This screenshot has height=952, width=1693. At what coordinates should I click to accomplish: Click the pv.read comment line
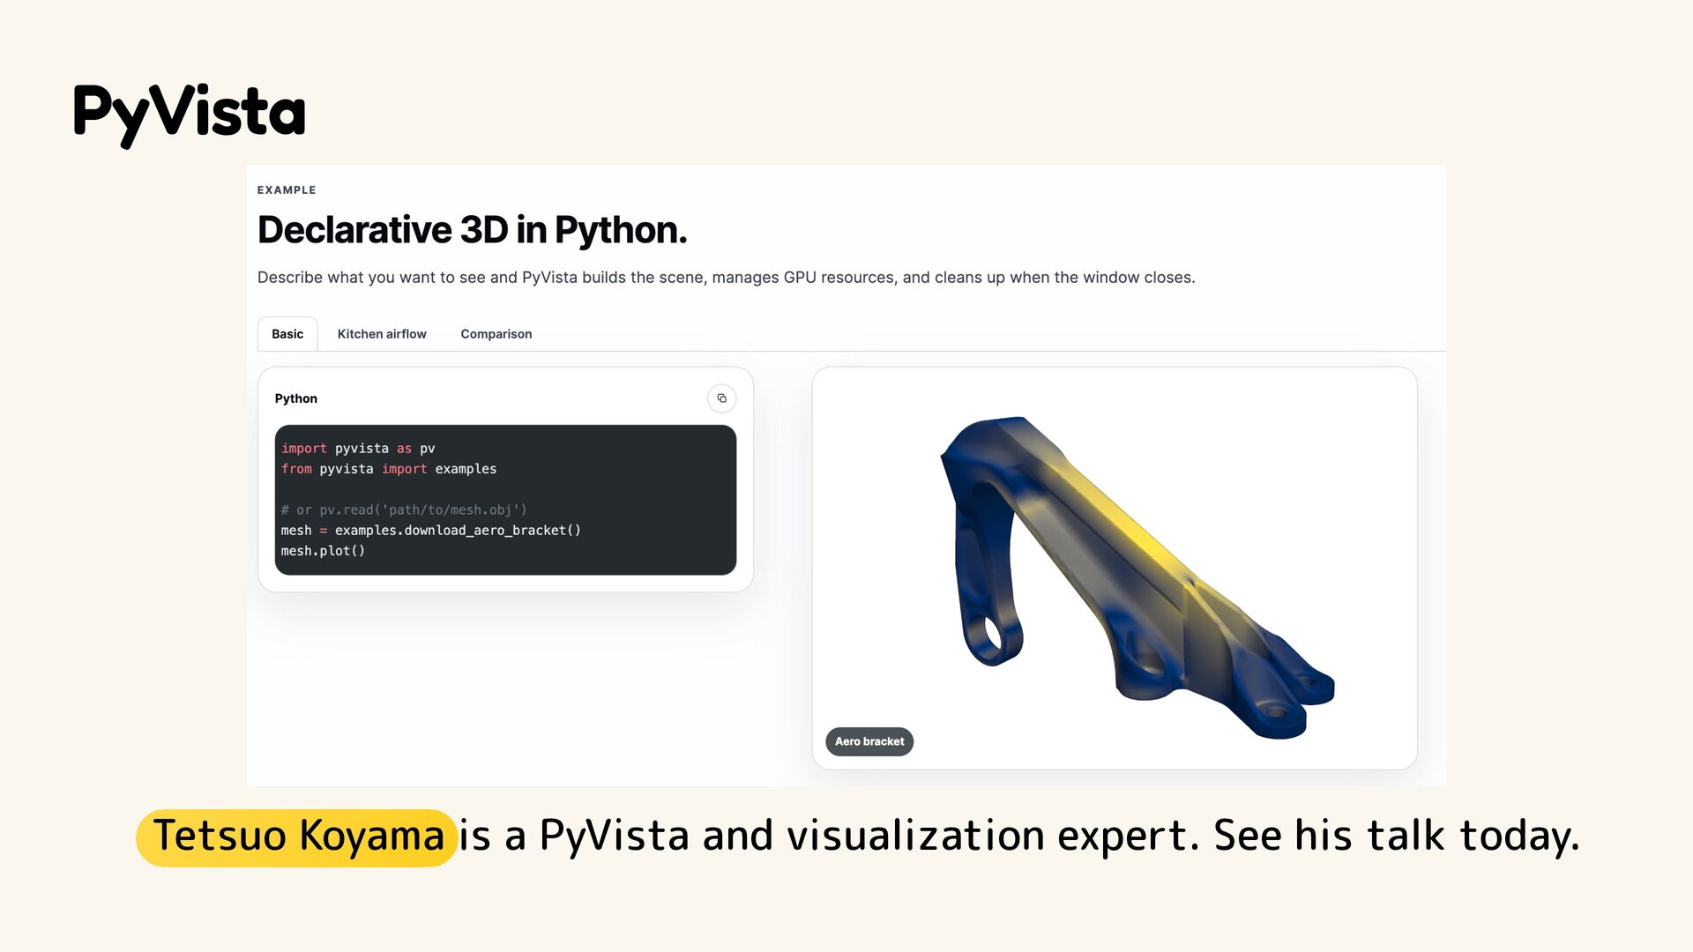tap(404, 510)
